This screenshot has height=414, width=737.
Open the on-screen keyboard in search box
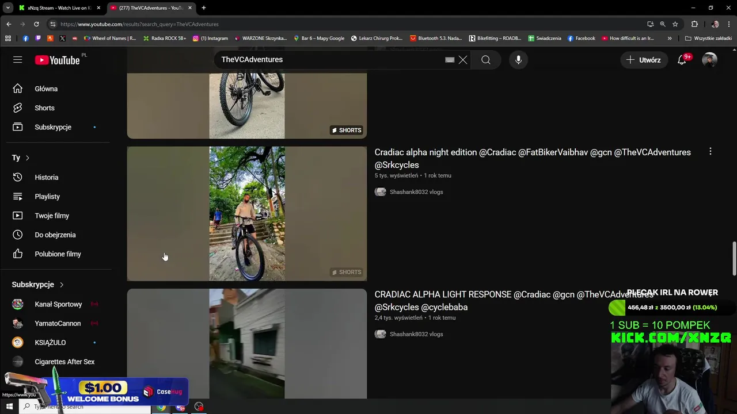(x=450, y=60)
